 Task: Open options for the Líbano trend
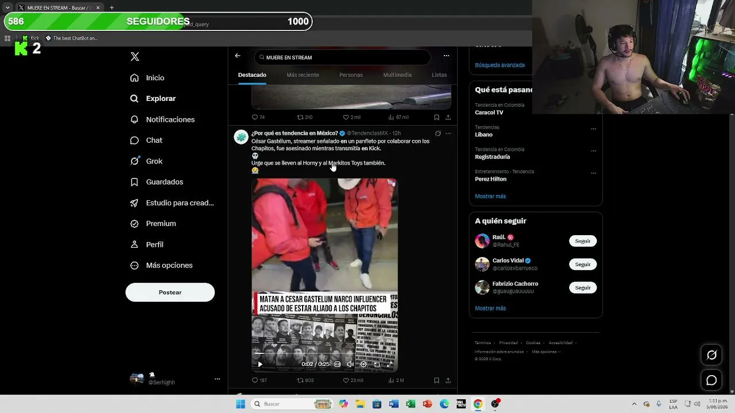coord(594,128)
